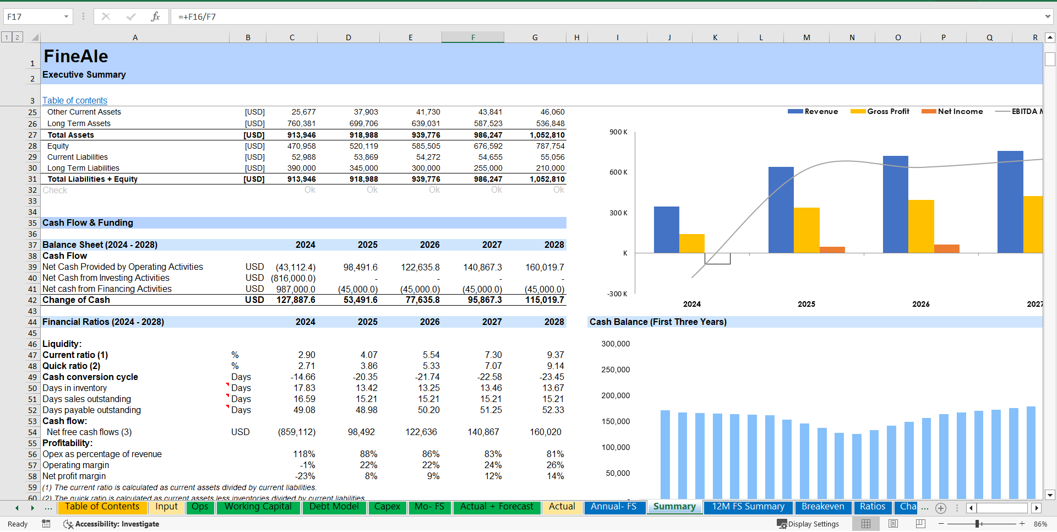
Task: Select the Total Assets row label
Action: [x=70, y=135]
